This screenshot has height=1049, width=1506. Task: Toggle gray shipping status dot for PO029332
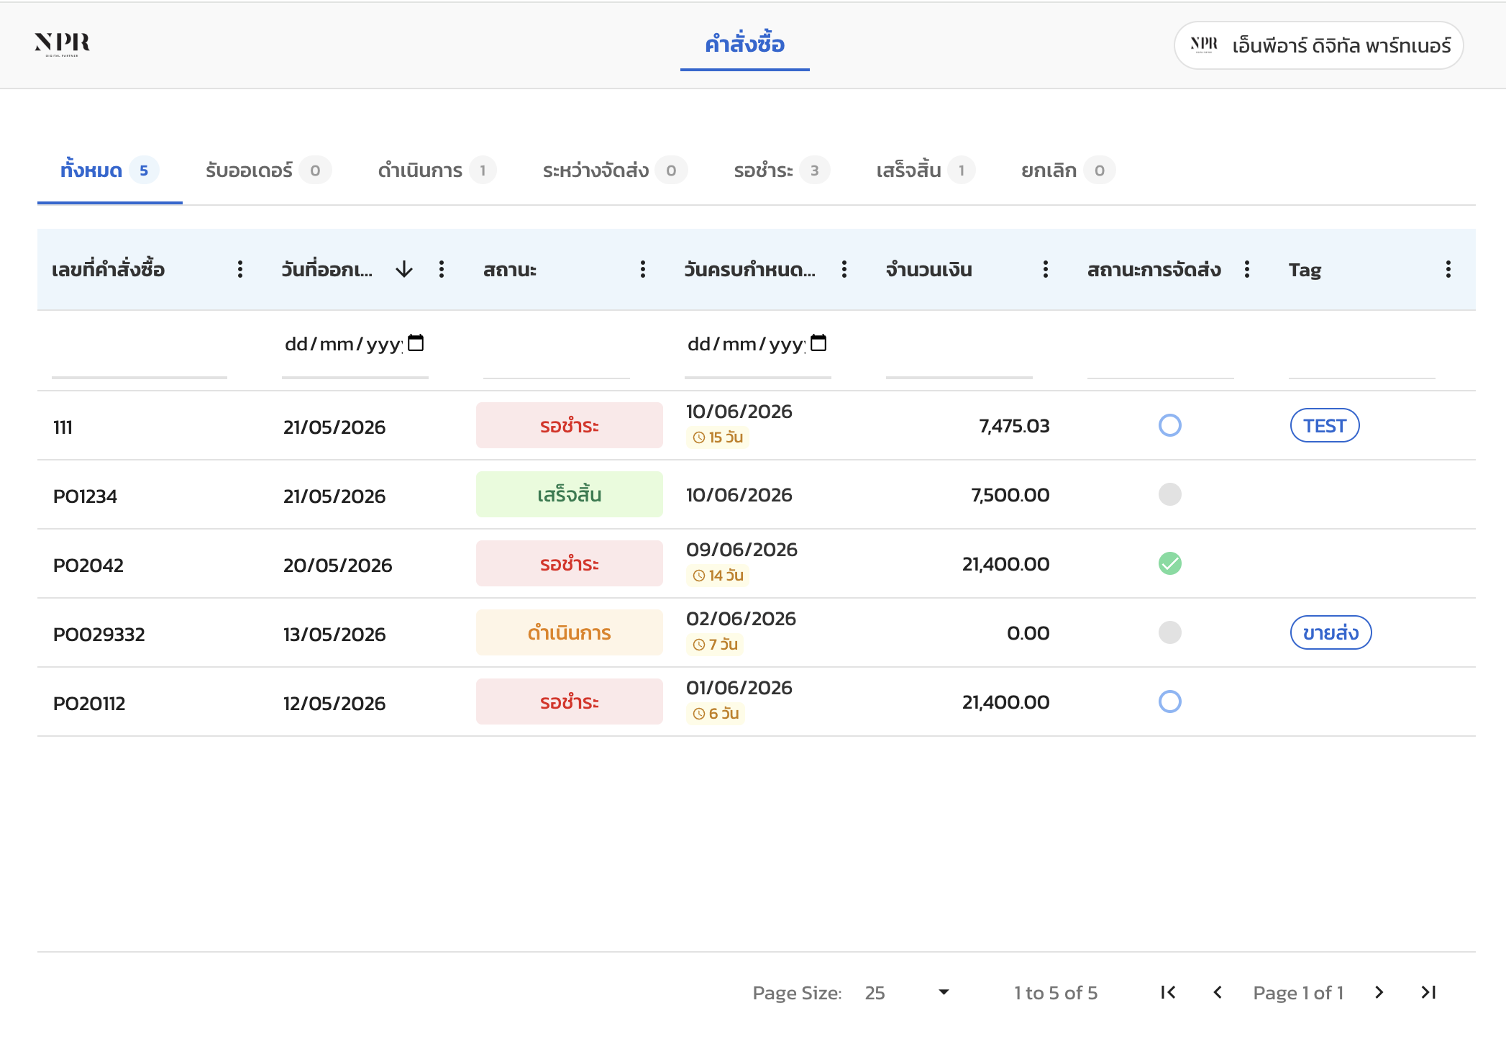(x=1170, y=632)
